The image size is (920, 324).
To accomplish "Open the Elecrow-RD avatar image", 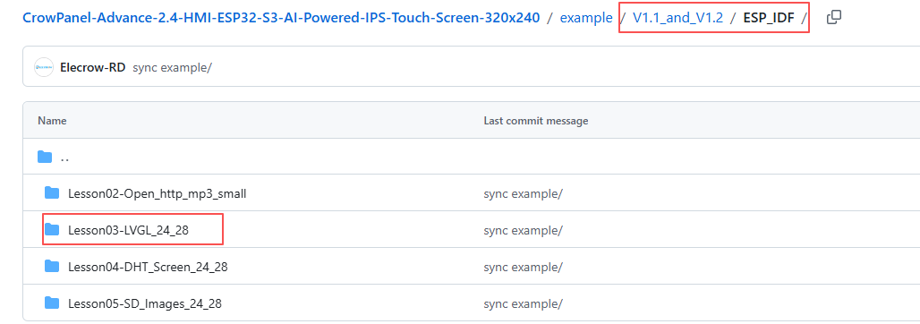I will click(x=44, y=67).
